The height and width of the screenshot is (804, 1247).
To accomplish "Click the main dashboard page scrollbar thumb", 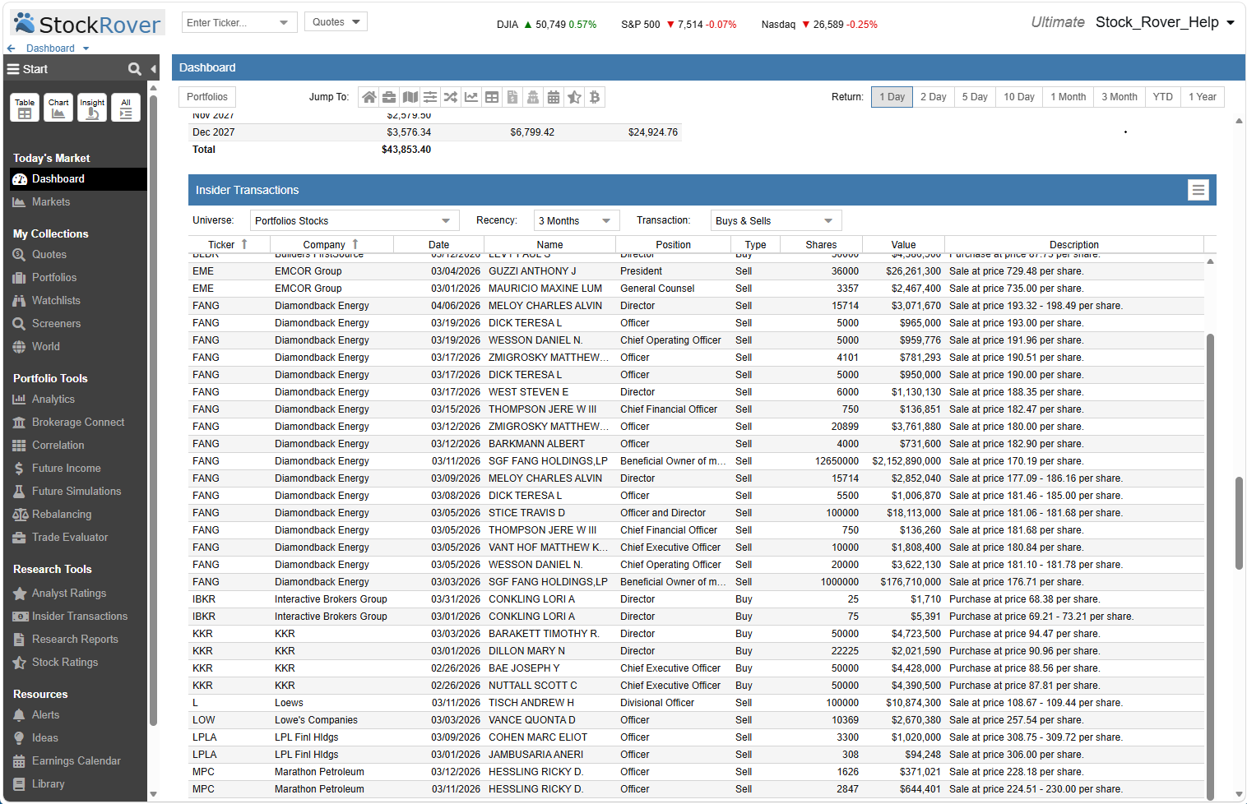I will click(1239, 523).
